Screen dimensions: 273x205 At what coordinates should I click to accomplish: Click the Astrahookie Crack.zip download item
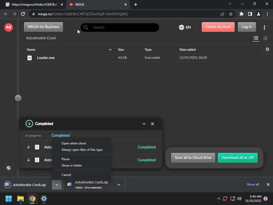click(x=27, y=185)
